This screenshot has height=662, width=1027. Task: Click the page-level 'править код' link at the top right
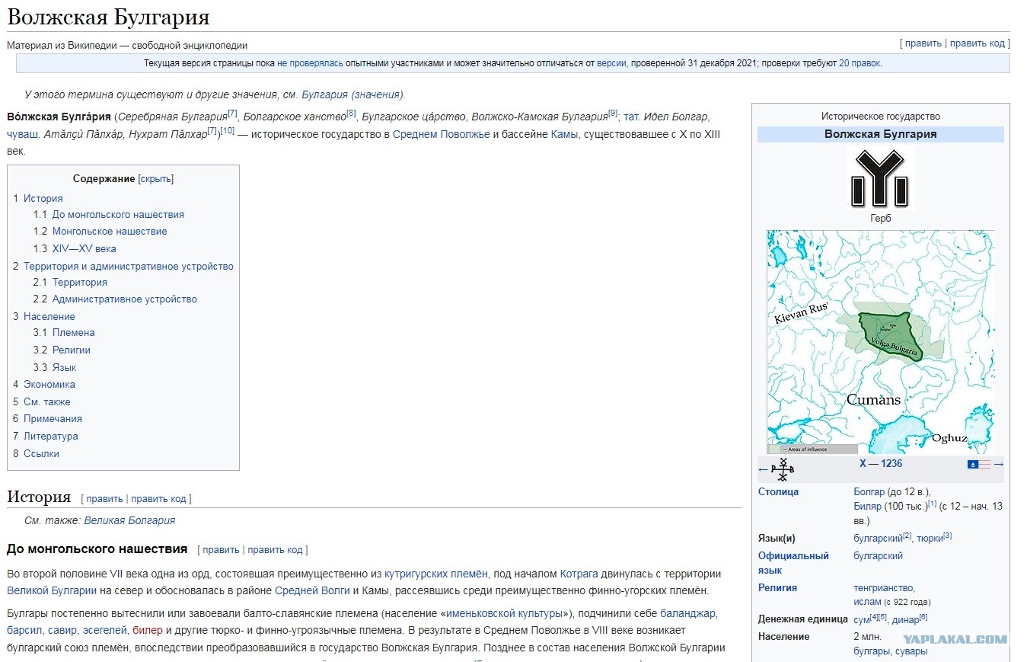(978, 43)
